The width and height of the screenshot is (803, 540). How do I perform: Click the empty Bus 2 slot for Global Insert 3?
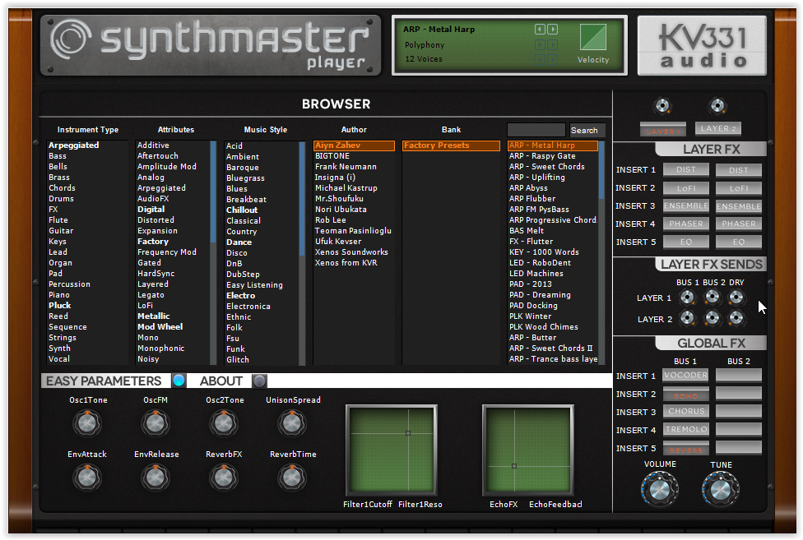739,412
